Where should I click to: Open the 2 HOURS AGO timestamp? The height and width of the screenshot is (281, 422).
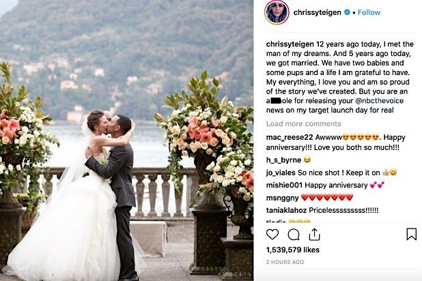tap(285, 262)
